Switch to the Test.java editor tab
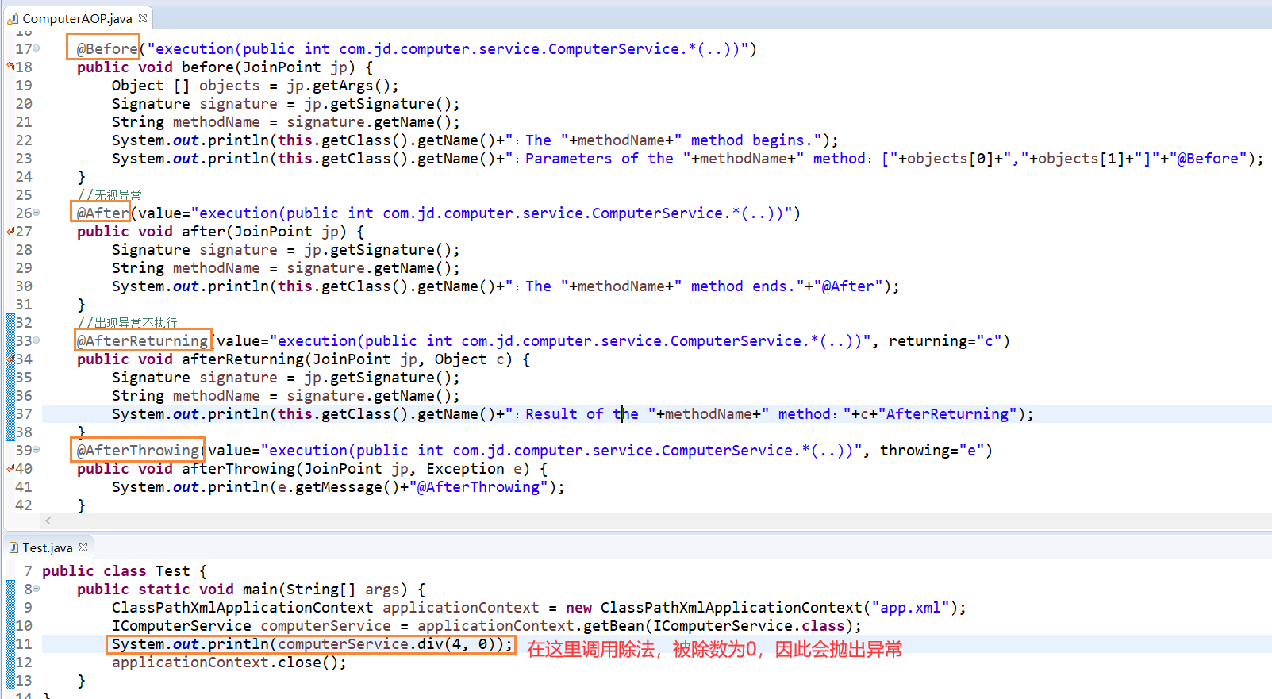The height and width of the screenshot is (699, 1272). click(x=48, y=547)
